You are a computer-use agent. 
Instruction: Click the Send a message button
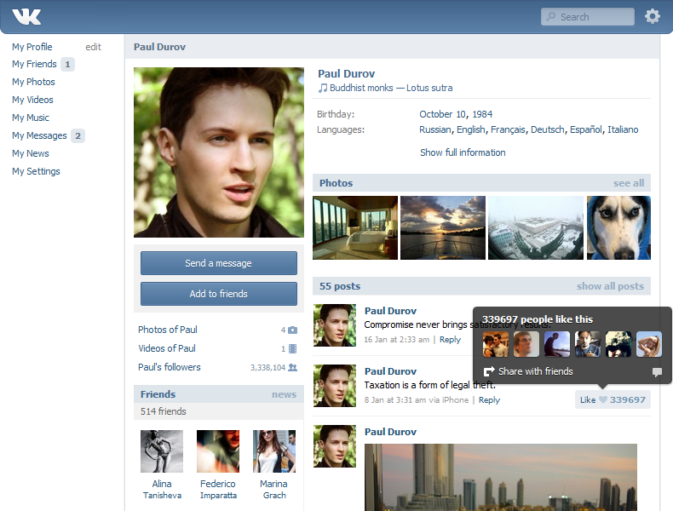[218, 263]
